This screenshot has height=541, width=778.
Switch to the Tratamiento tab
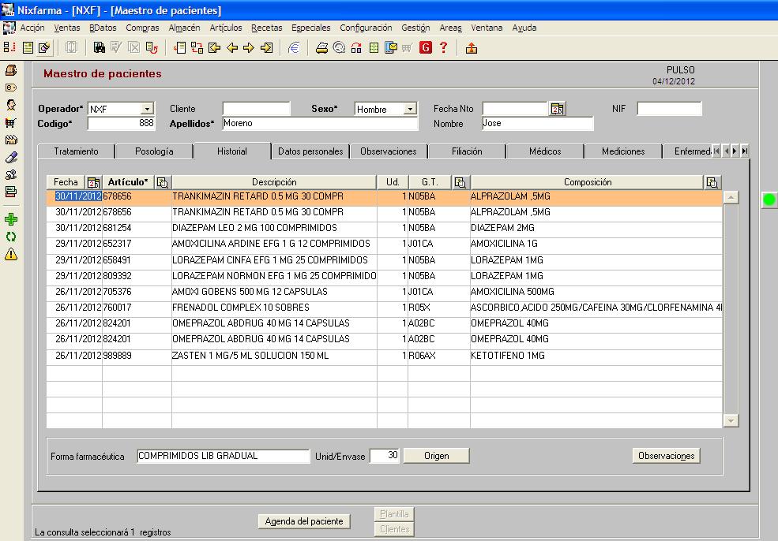[x=76, y=151]
